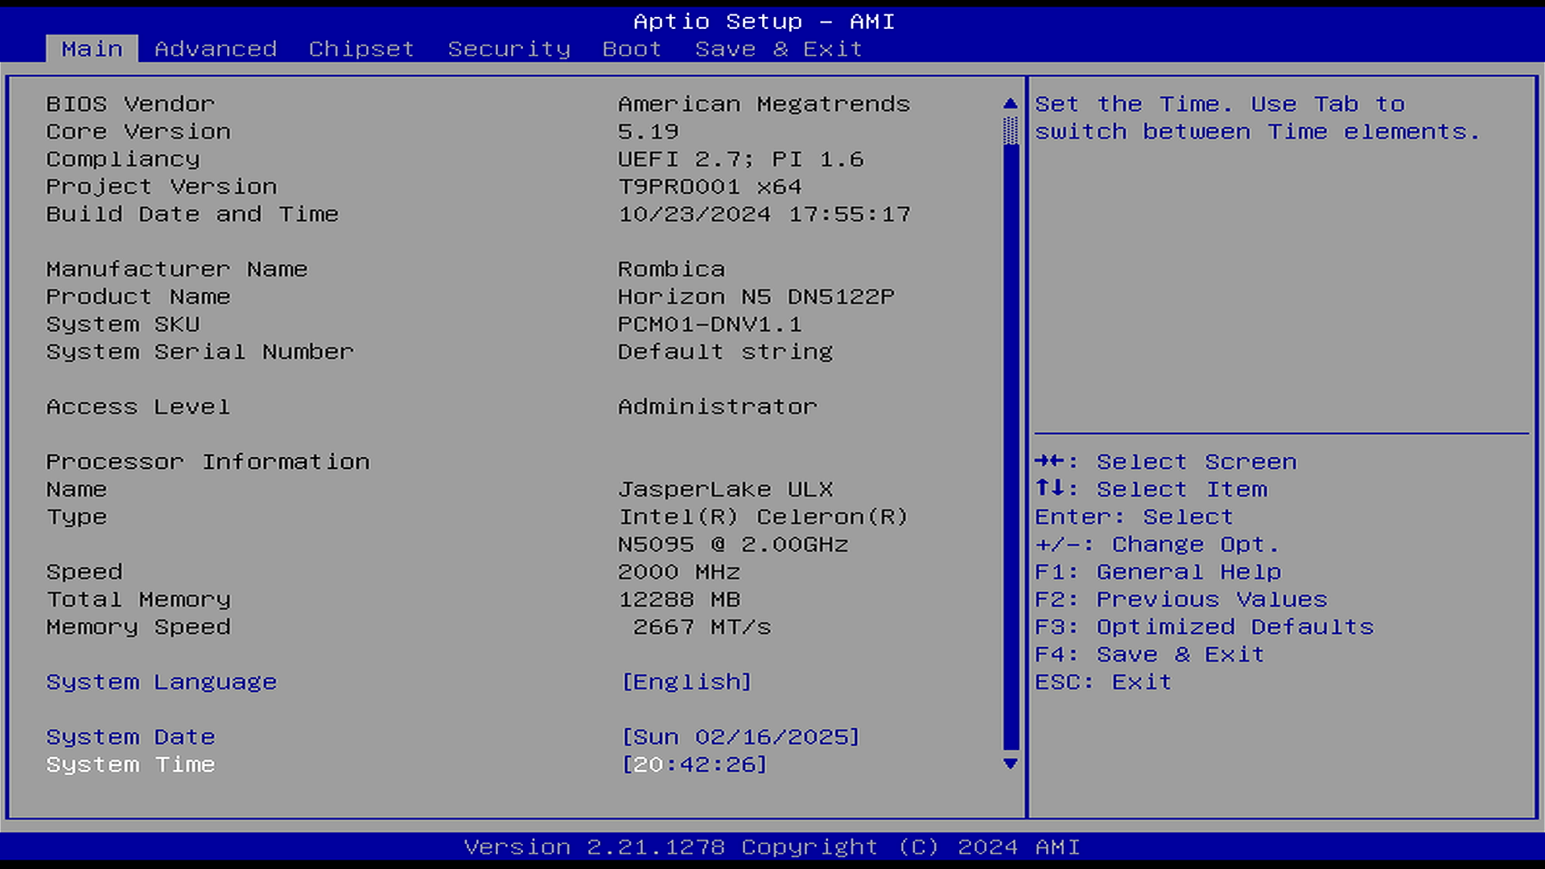Viewport: 1545px width, 869px height.
Task: Click the BIOS Vendor label
Action: click(130, 105)
